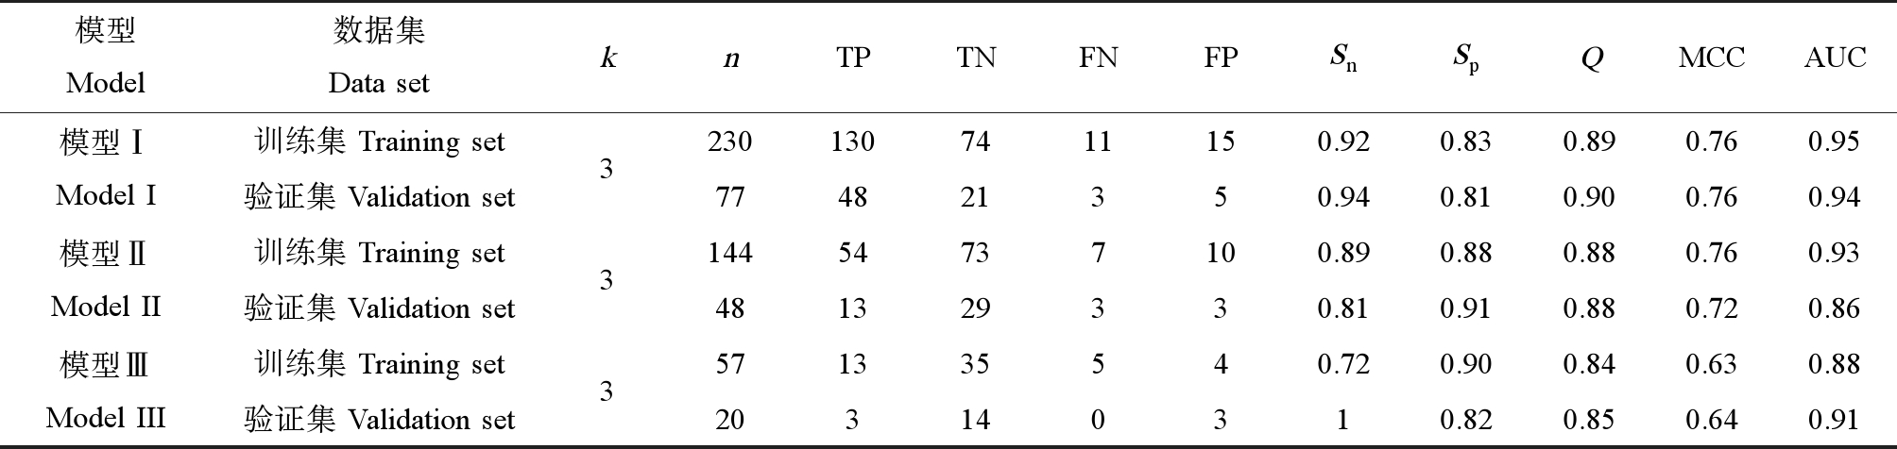The image size is (1897, 449).
Task: Click AUC value 0.95
Action: pyautogui.click(x=1834, y=141)
